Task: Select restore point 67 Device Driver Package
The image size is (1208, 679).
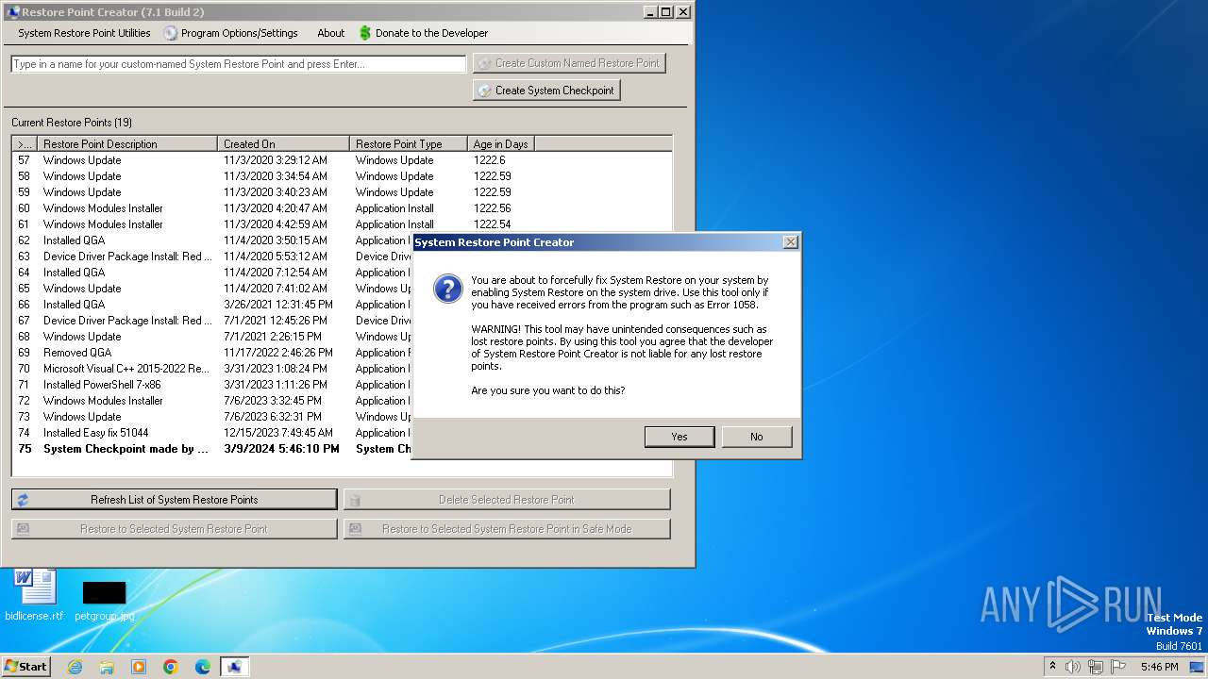Action: [212, 321]
